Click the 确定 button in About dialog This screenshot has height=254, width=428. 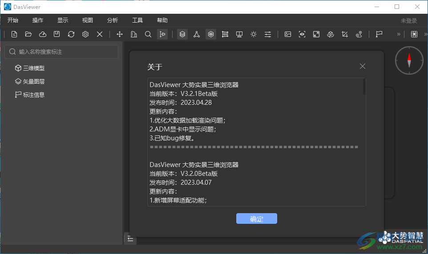(x=257, y=218)
